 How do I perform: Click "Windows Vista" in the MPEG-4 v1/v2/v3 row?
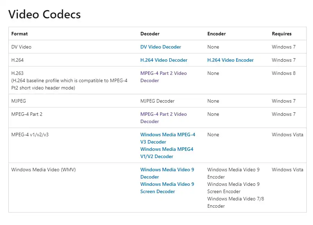click(x=287, y=135)
